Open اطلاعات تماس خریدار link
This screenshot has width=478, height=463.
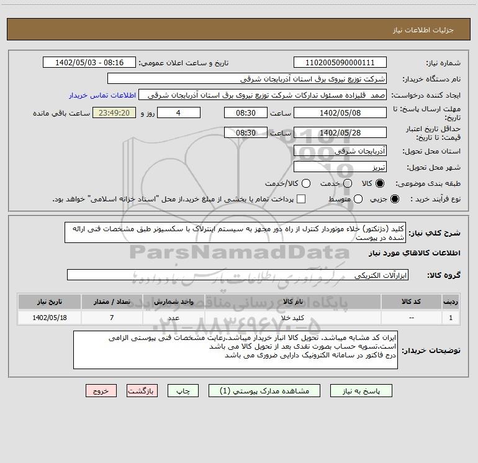(x=102, y=95)
